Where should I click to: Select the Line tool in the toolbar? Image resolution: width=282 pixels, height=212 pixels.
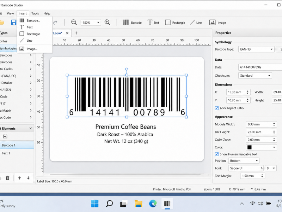tap(196, 23)
